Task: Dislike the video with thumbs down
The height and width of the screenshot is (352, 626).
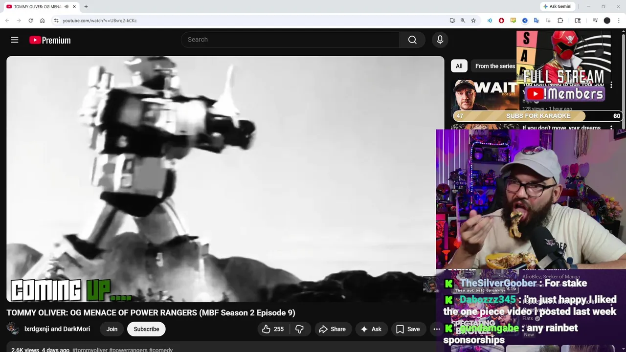Action: point(300,329)
